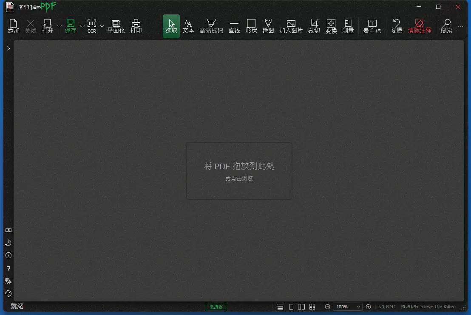
Task: Expand the left sidebar panel chevron
Action: click(x=9, y=48)
